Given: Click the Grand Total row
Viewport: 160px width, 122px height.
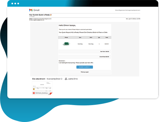Looking at the screenshot, I should (85, 57).
